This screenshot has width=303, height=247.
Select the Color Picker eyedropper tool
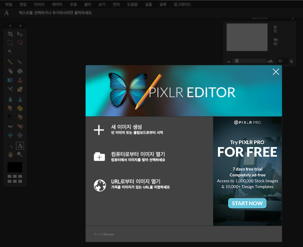pyautogui.click(x=10, y=146)
